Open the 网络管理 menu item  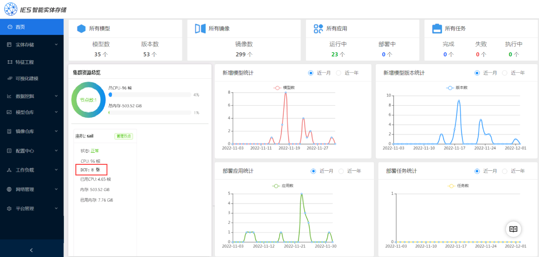[x=25, y=189]
